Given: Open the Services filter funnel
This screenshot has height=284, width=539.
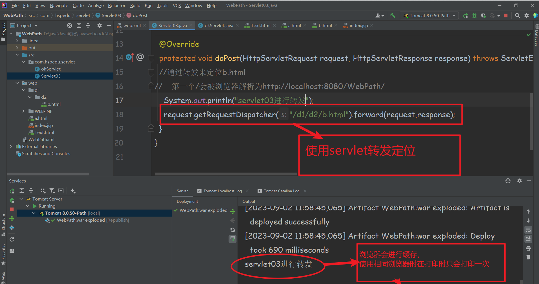Looking at the screenshot, I should (x=52, y=191).
